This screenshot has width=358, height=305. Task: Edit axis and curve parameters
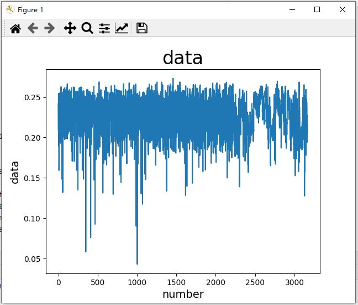tap(122, 28)
